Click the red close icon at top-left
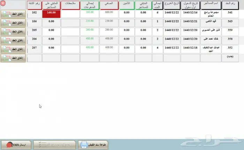 pos(3,3)
